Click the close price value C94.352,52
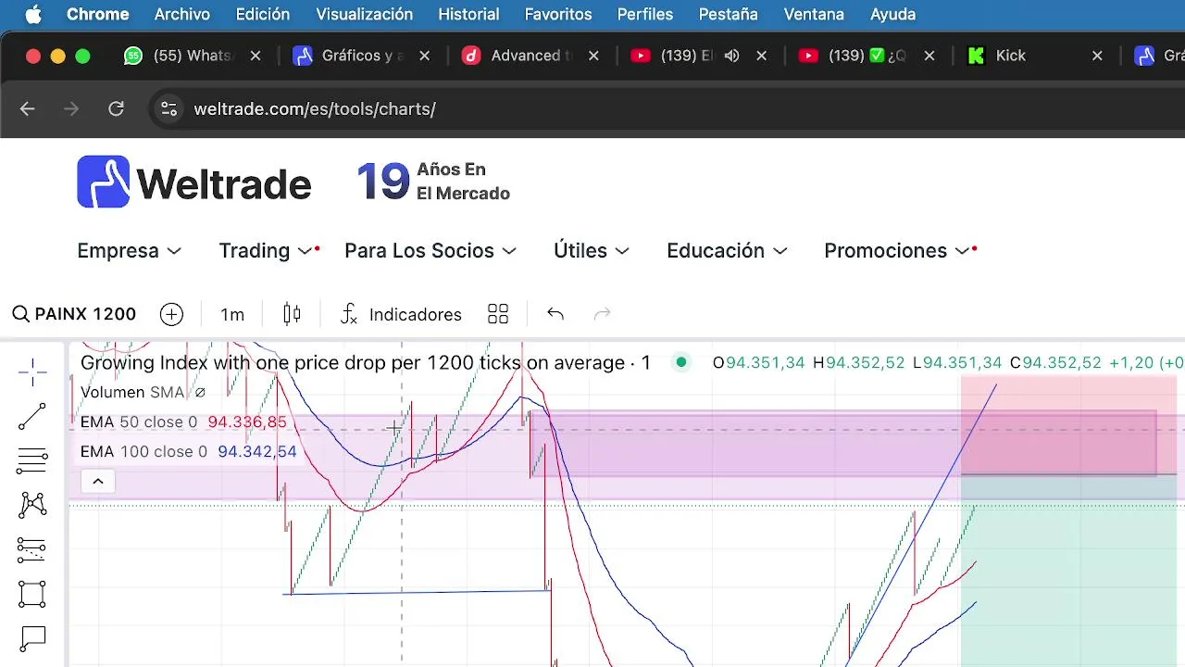 tap(1055, 363)
